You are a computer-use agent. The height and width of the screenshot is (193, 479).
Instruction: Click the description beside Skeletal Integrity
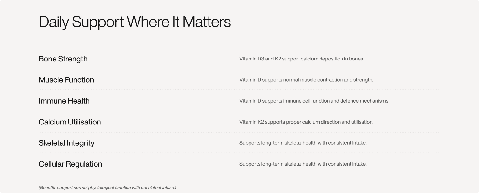click(303, 143)
